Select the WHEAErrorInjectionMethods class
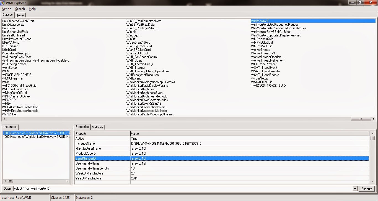Screen dimensions: 378x201 coord(21,107)
